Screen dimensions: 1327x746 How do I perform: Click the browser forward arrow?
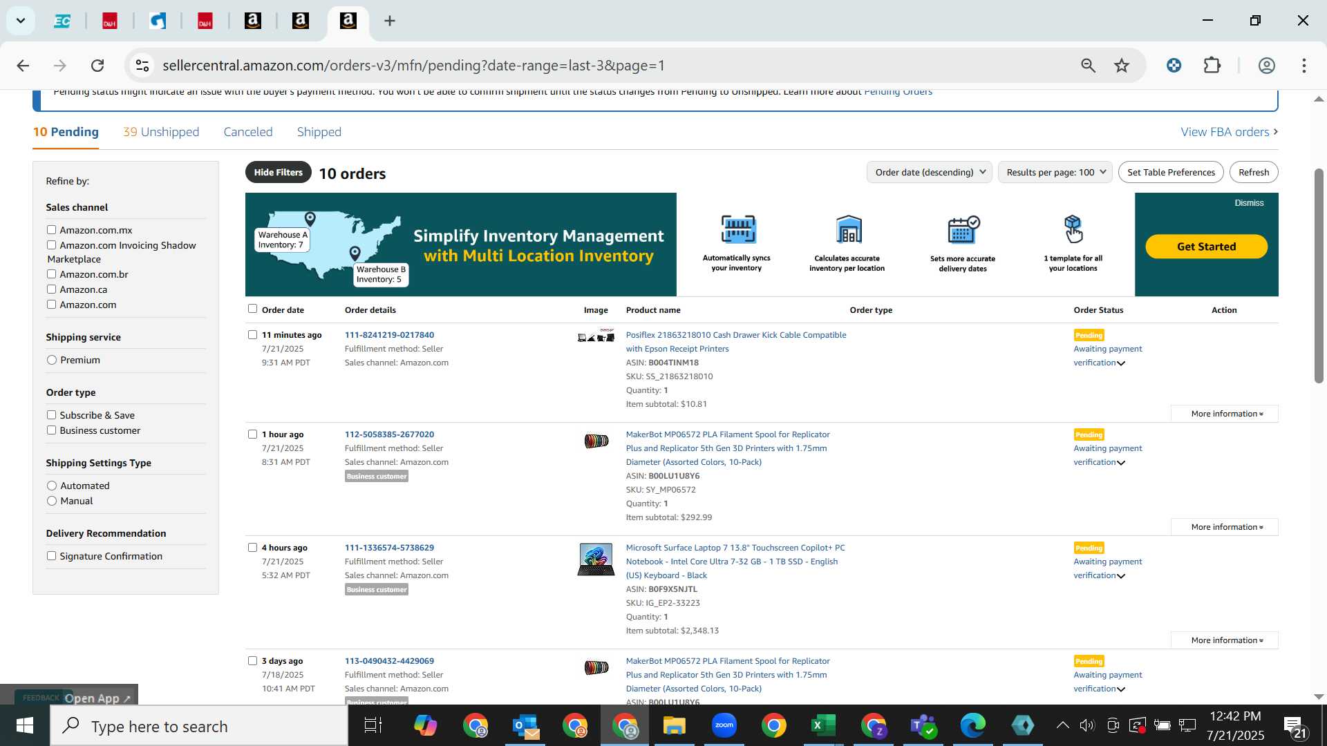click(60, 66)
